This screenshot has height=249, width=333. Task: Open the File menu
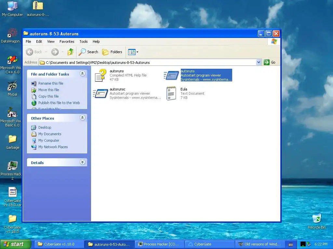pos(28,41)
